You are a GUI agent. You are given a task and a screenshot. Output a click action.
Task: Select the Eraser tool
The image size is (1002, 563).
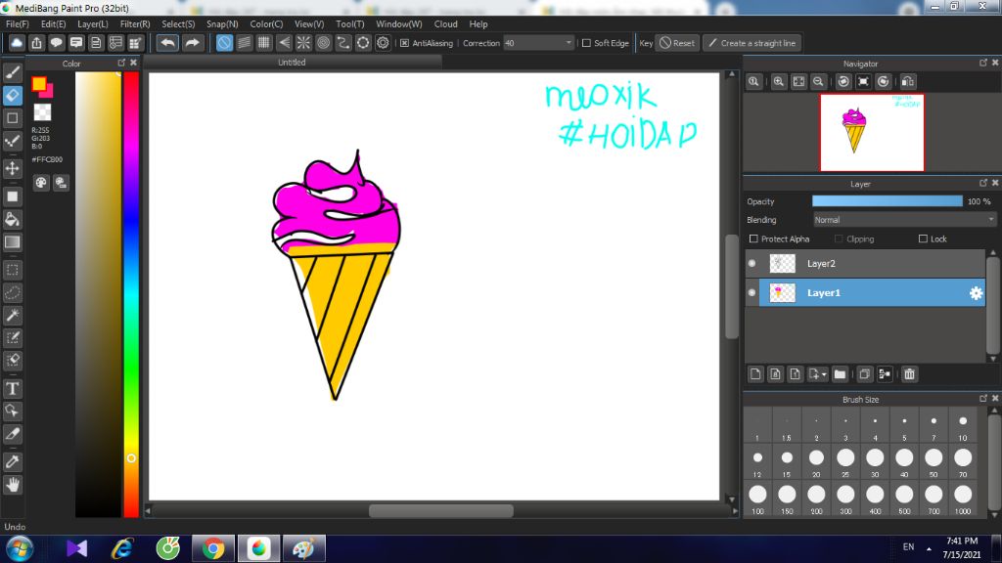(x=12, y=95)
